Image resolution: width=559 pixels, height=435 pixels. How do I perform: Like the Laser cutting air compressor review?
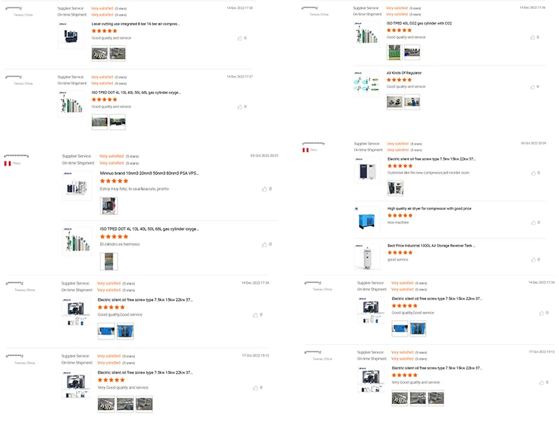pyautogui.click(x=240, y=37)
